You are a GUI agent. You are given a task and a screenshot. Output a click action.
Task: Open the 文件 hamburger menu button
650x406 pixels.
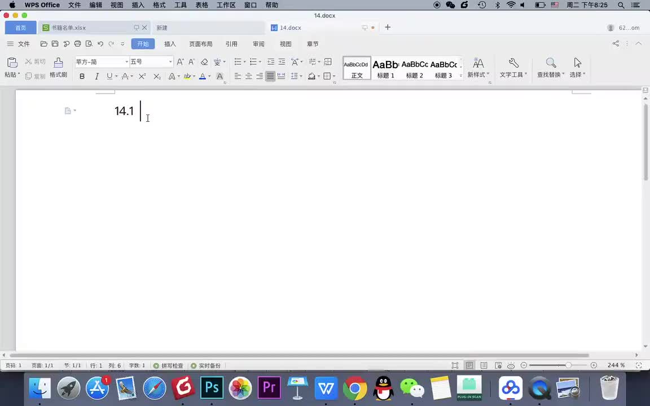coord(18,44)
